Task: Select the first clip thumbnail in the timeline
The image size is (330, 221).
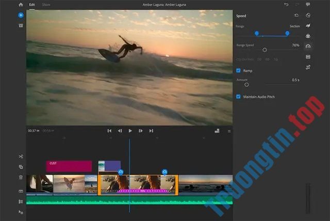Action: 31,185
